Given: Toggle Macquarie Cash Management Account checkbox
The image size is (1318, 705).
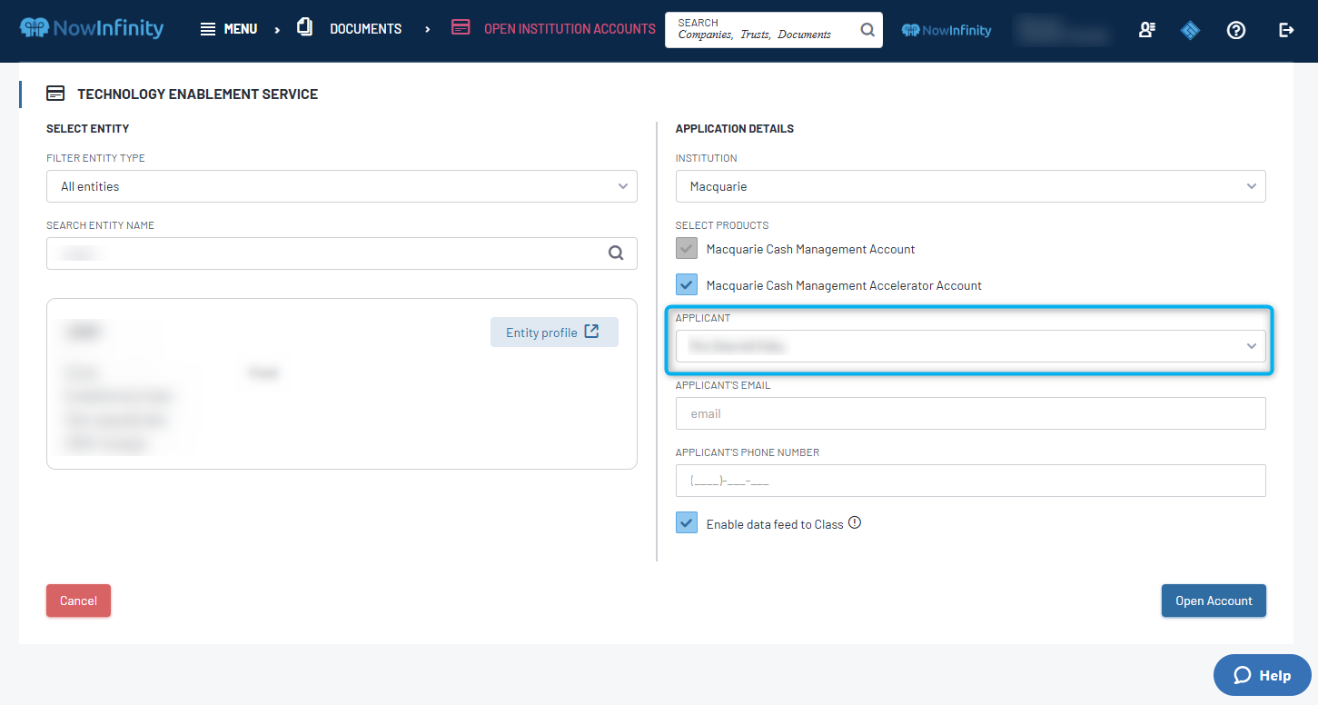Looking at the screenshot, I should (x=687, y=249).
